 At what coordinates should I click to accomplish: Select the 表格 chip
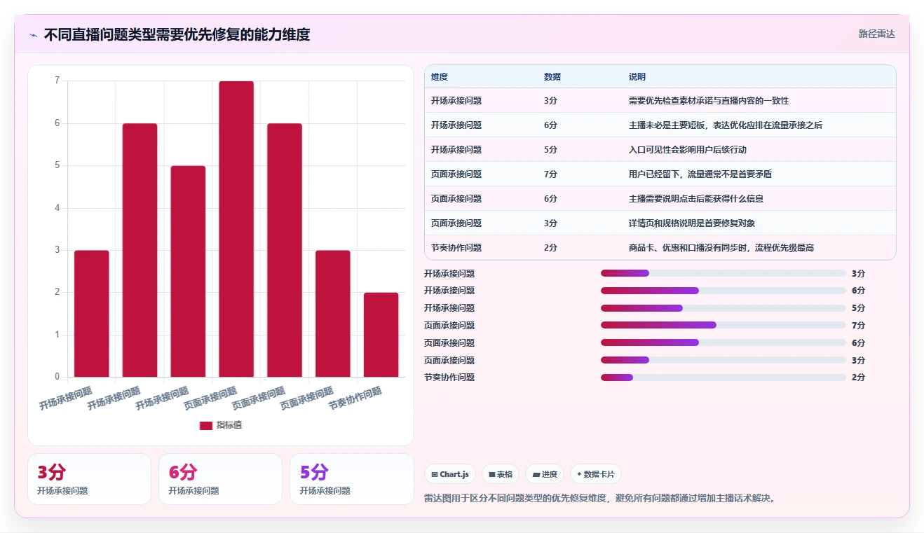(501, 474)
